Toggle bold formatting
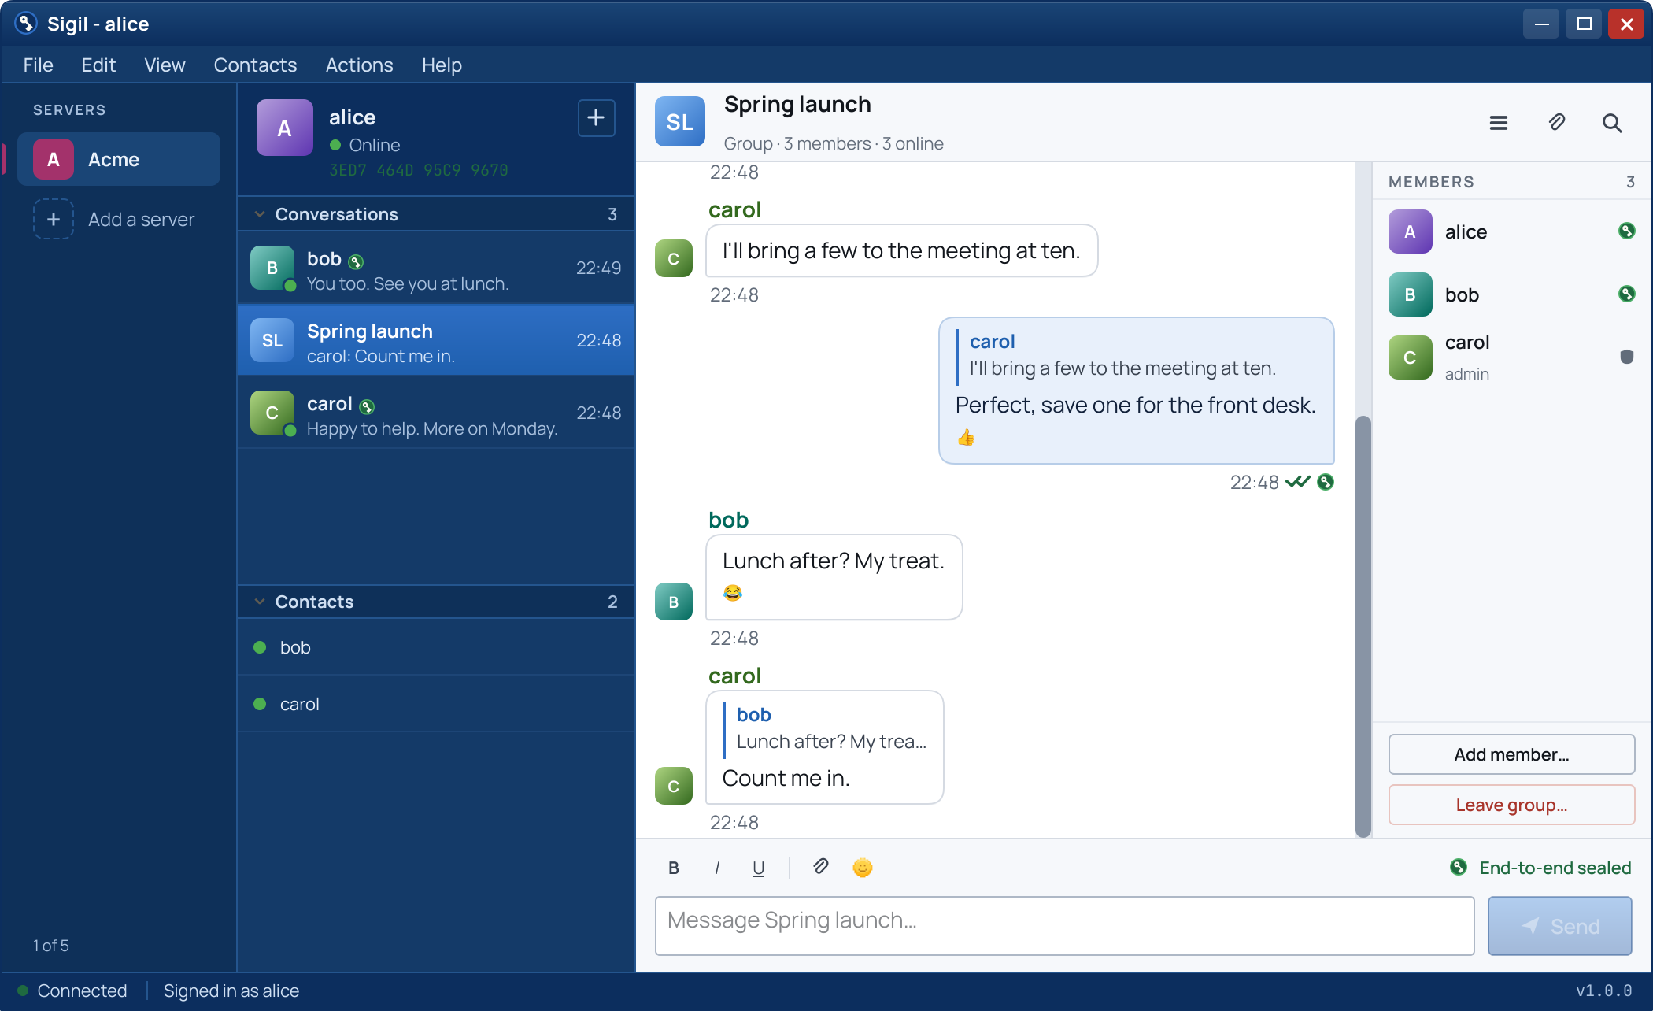1653x1011 pixels. coord(674,867)
